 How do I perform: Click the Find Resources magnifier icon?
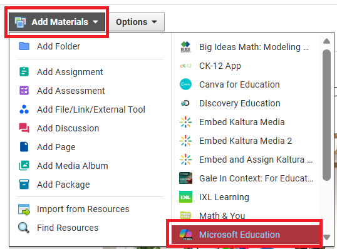coord(24,228)
